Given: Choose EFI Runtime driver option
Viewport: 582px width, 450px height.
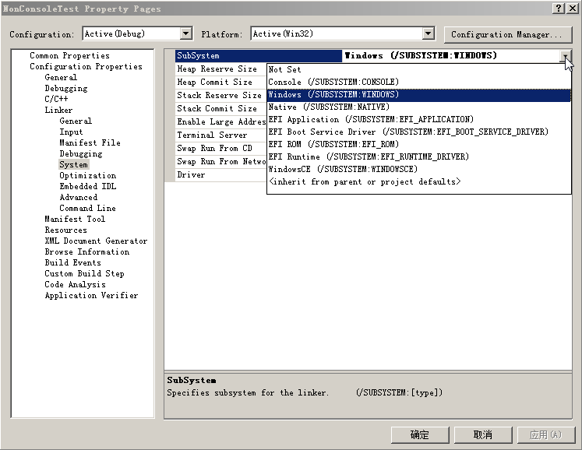Looking at the screenshot, I should [x=418, y=157].
